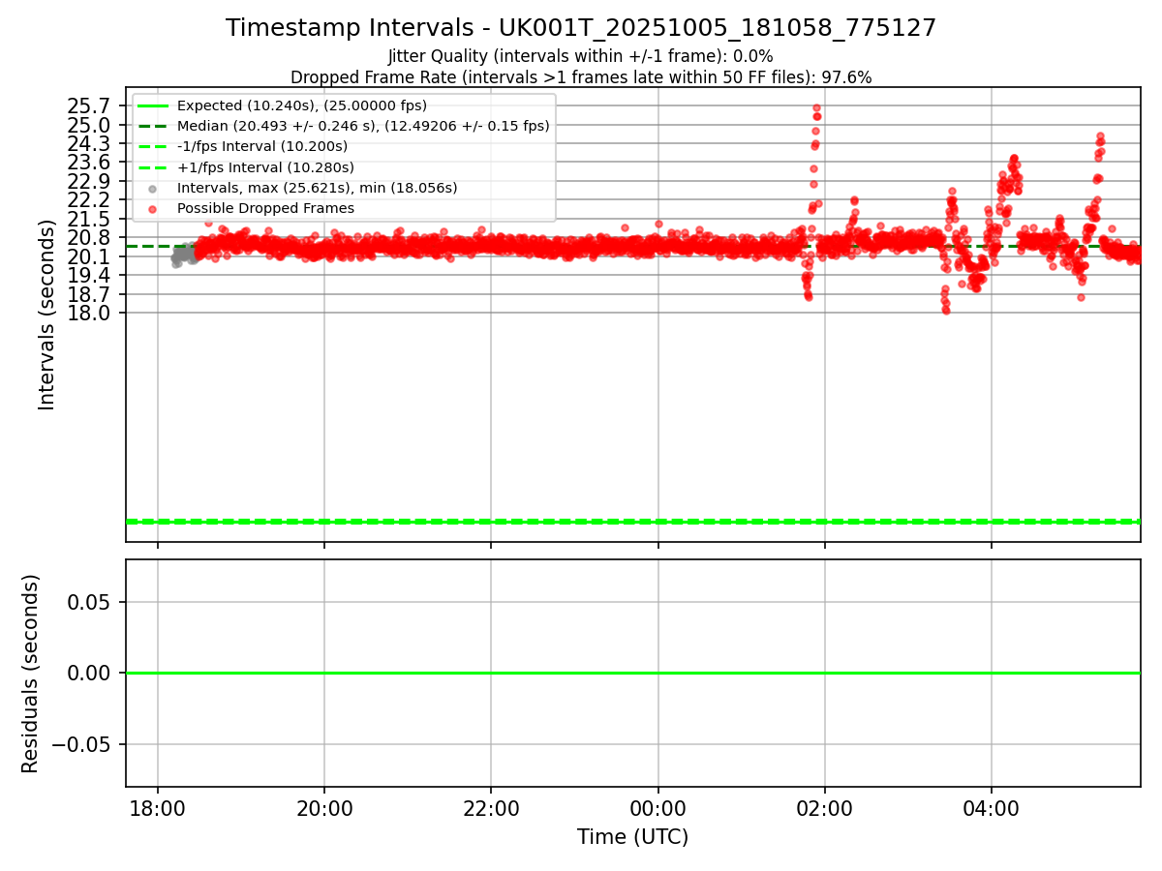This screenshot has width=1162, height=871.
Task: Click the gray interval points cluster near 18:15
Action: point(183,254)
